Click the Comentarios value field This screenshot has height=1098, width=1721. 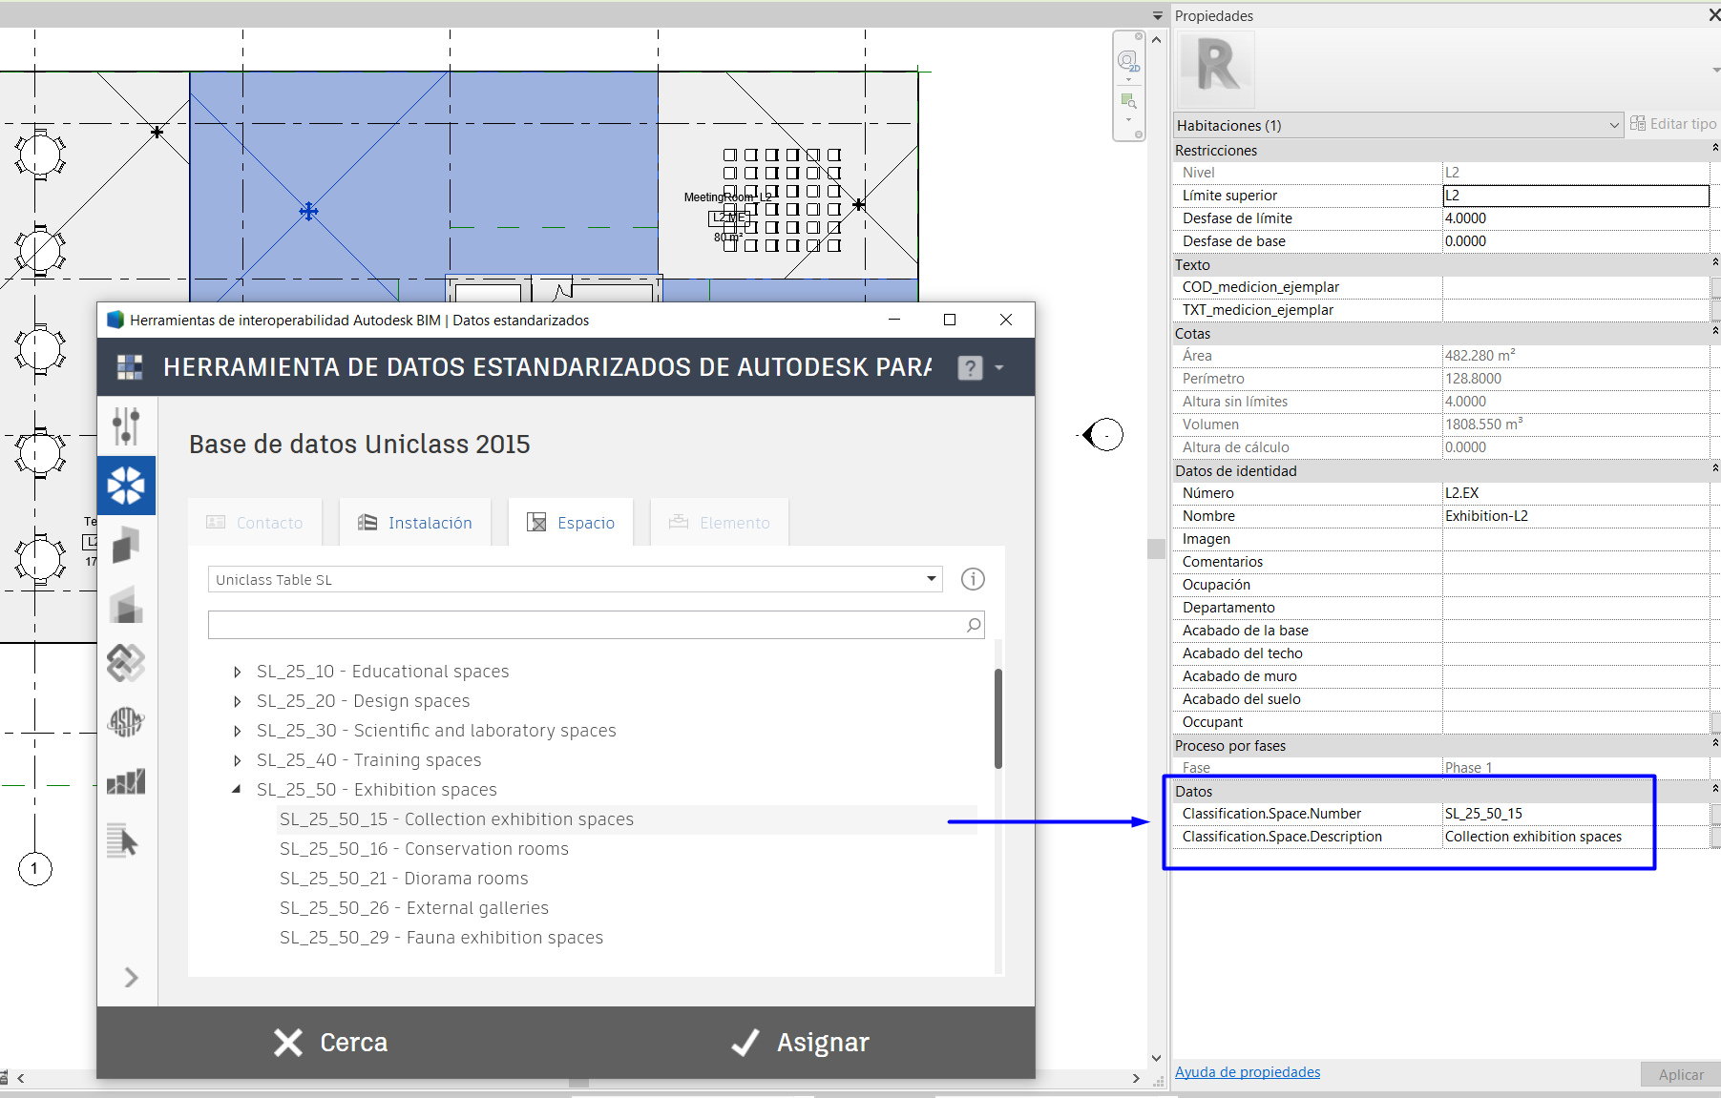[x=1576, y=562]
